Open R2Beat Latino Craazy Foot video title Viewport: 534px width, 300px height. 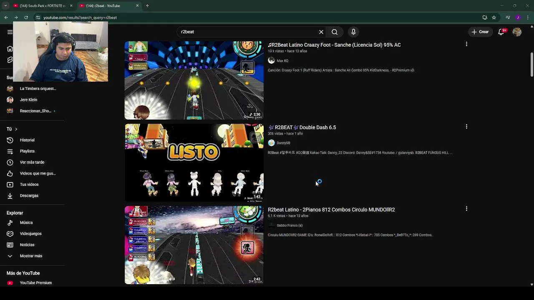(334, 45)
